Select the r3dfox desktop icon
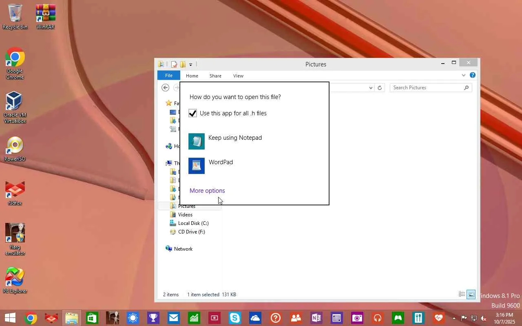The width and height of the screenshot is (522, 326). click(15, 193)
